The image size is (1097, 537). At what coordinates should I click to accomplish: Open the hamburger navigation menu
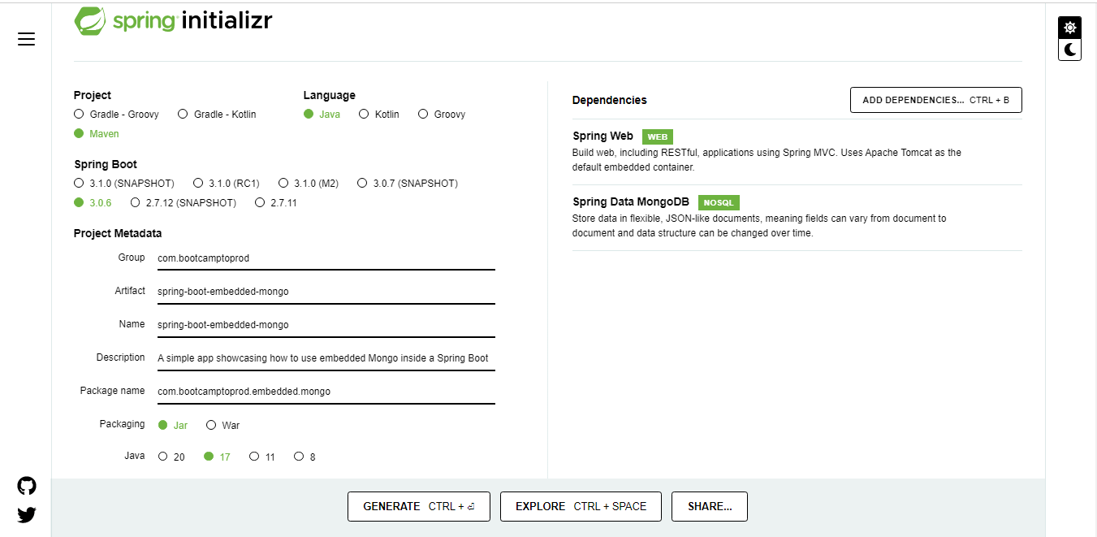(x=26, y=38)
